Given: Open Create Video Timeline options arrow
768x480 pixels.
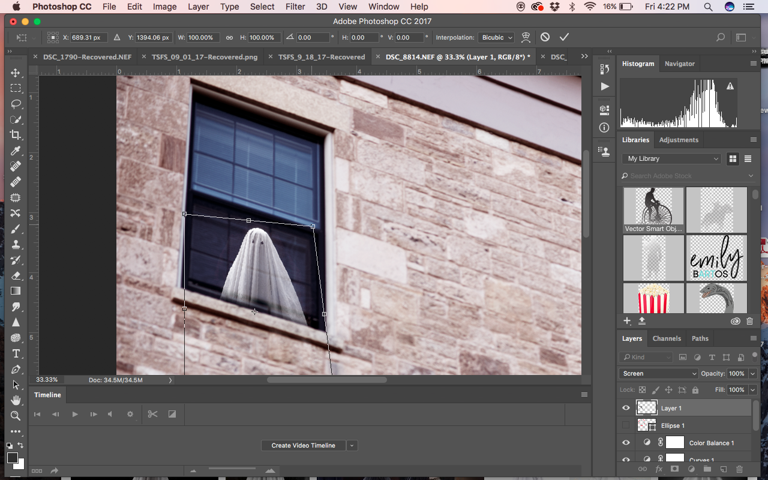Looking at the screenshot, I should (x=352, y=445).
